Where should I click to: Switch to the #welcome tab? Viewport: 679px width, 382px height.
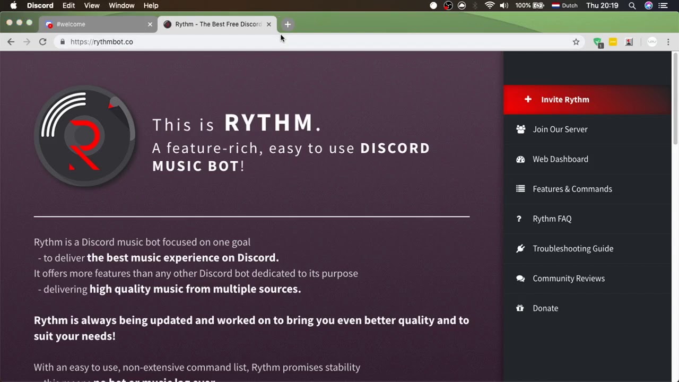tap(99, 24)
